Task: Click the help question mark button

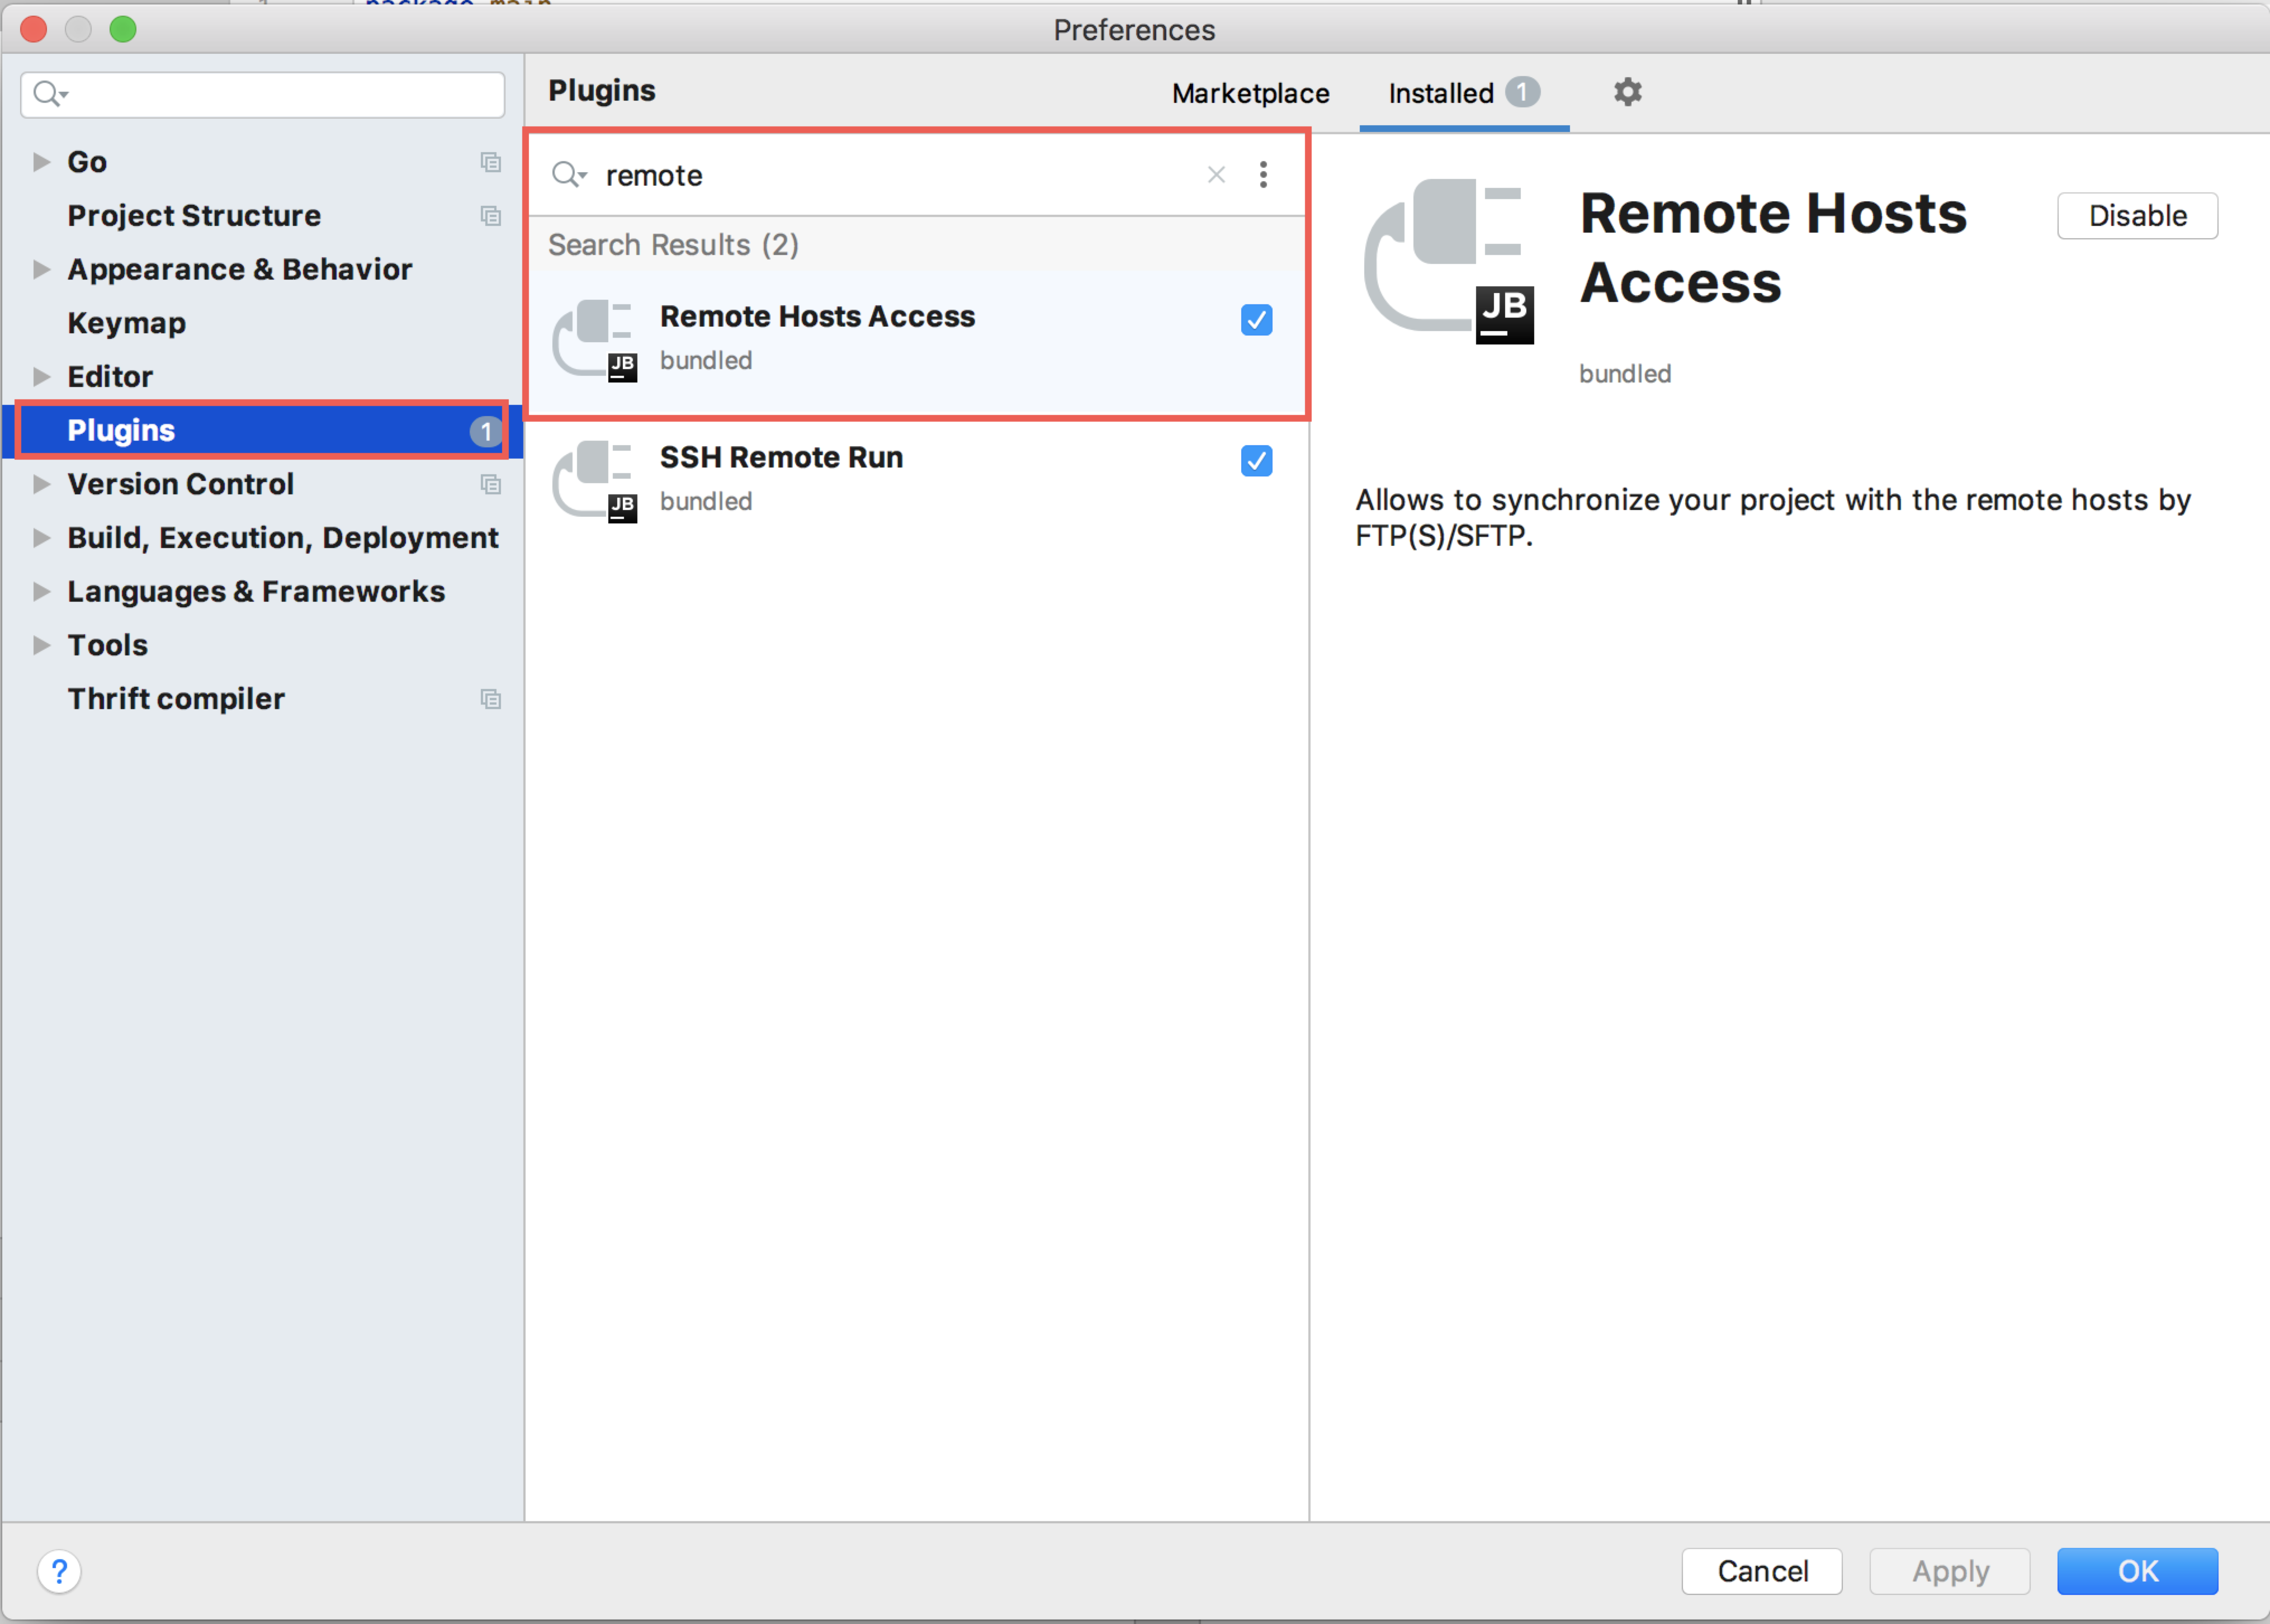Action: coord(59,1571)
